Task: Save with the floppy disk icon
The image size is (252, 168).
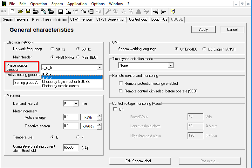Action: (28, 11)
